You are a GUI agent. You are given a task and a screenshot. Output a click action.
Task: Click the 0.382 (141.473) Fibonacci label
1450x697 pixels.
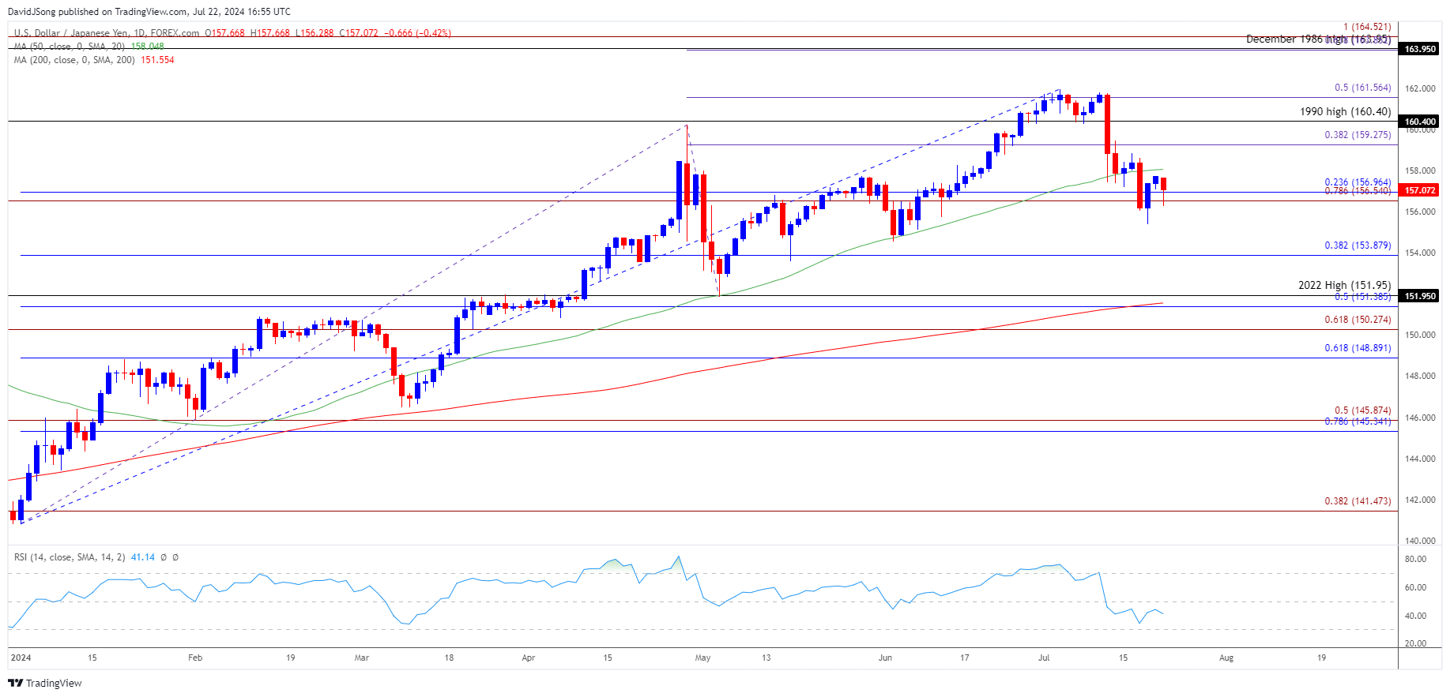click(1358, 501)
